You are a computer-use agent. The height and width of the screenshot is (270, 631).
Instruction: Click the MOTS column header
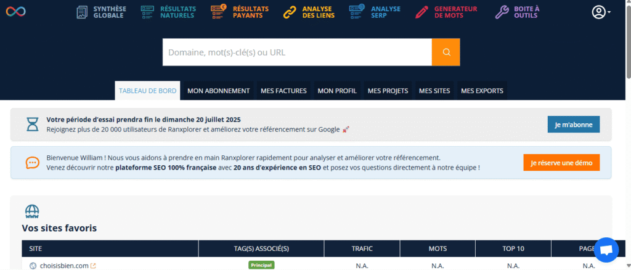438,248
